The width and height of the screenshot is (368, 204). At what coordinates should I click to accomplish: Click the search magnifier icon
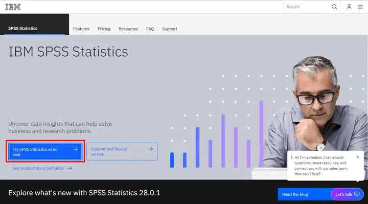tap(334, 7)
